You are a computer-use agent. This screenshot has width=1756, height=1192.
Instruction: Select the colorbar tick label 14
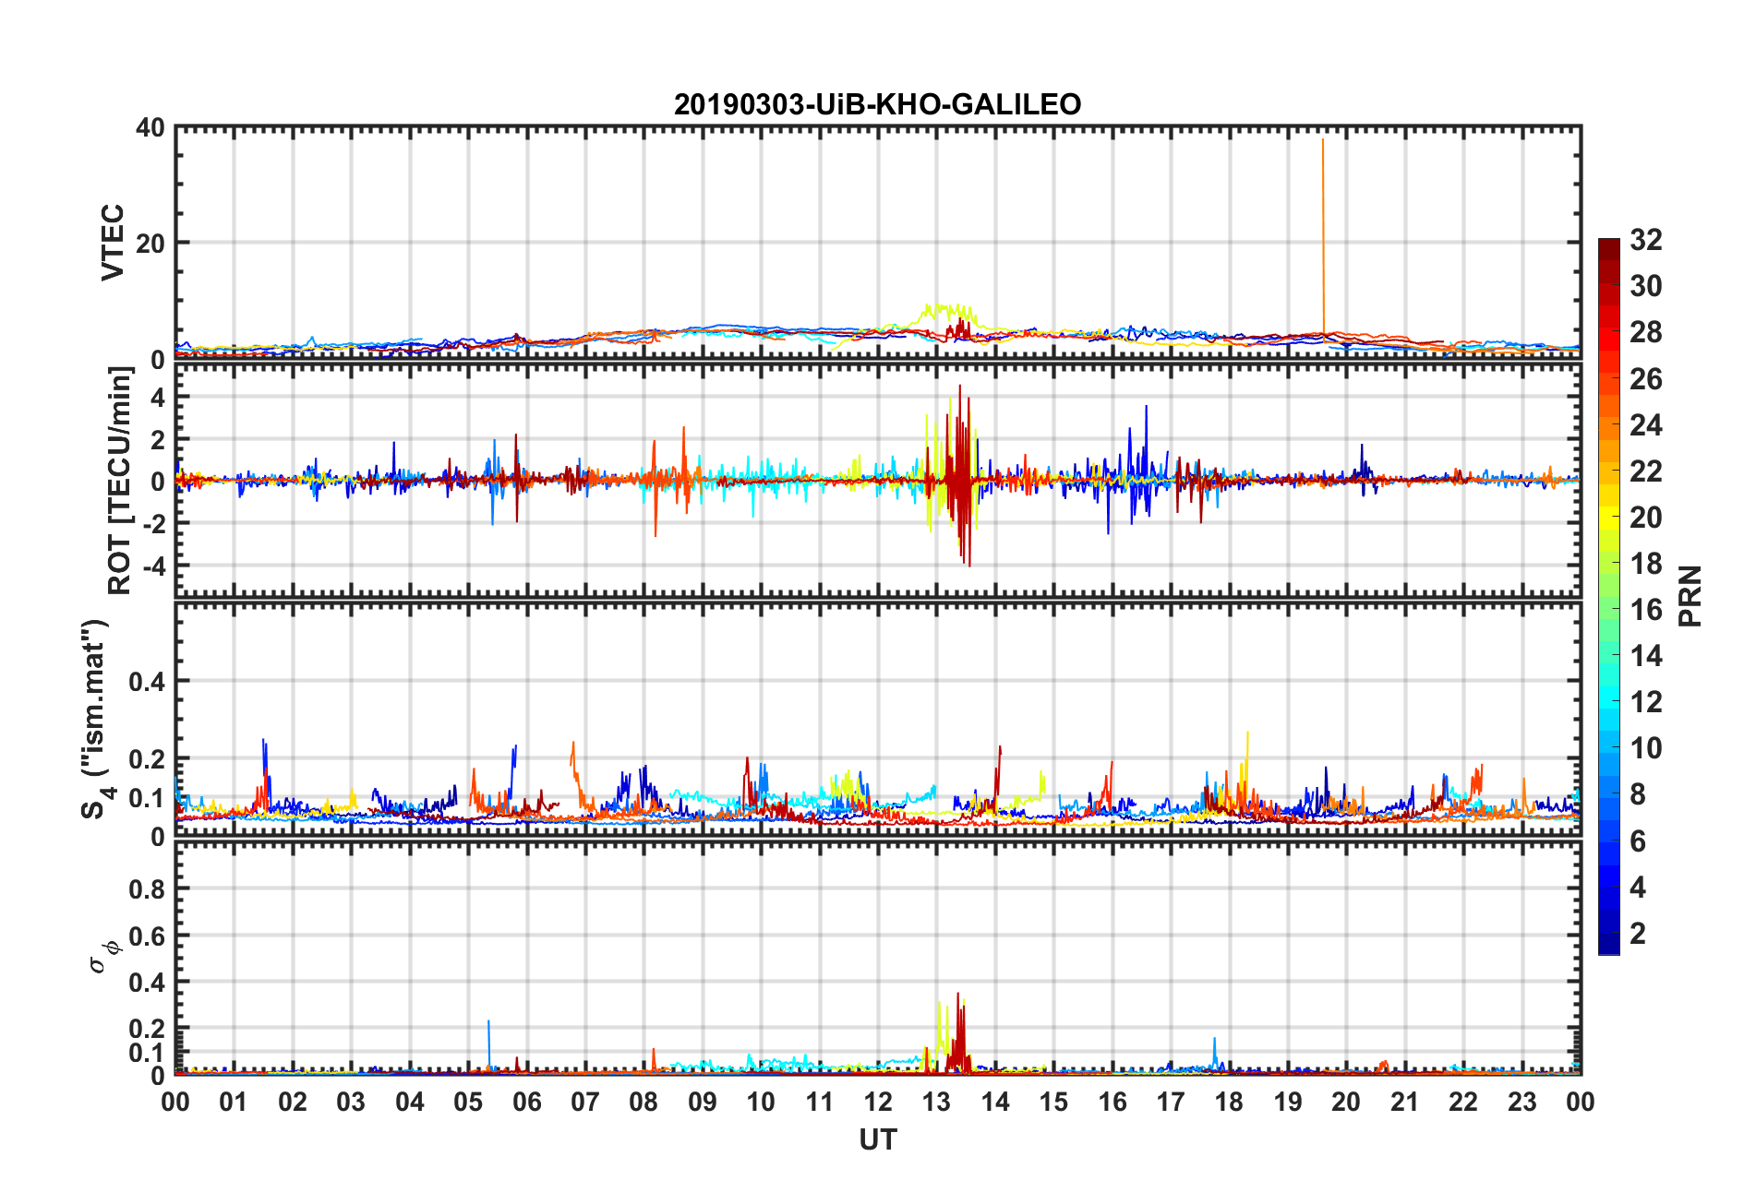tap(1646, 655)
